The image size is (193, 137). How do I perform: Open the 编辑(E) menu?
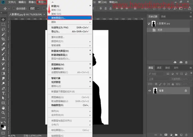[x=22, y=2]
